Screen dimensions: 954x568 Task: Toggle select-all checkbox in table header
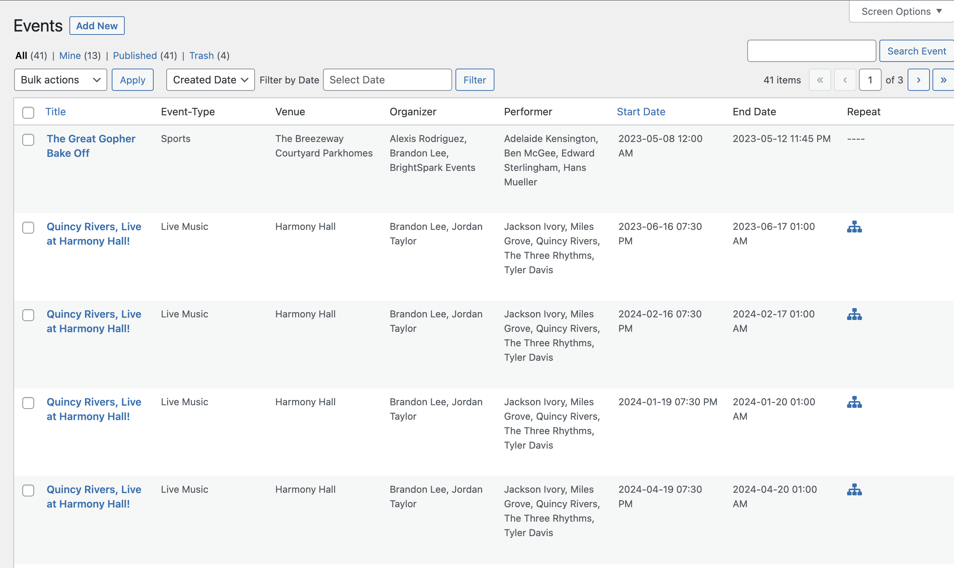point(28,113)
